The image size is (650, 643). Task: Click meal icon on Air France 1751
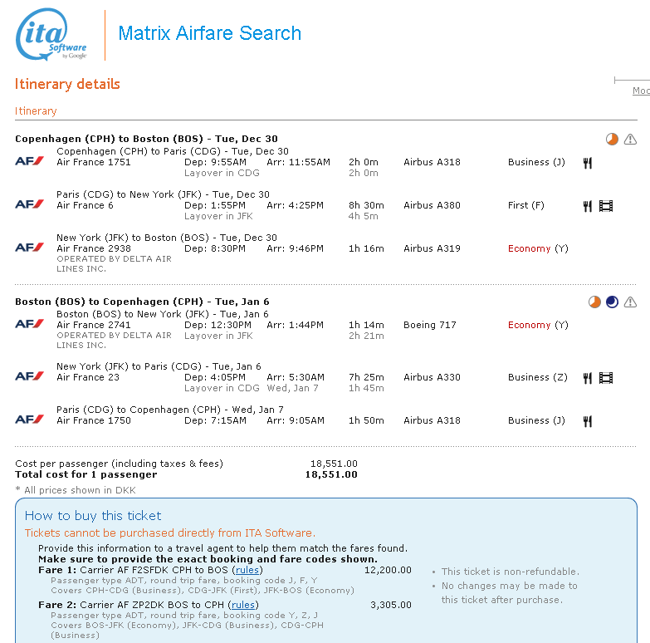pos(588,163)
